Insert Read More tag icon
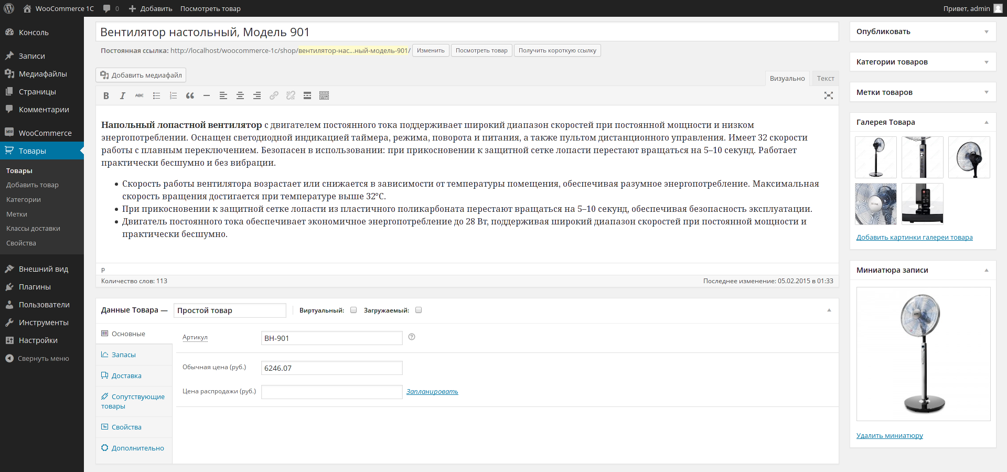This screenshot has width=1007, height=472. (307, 95)
